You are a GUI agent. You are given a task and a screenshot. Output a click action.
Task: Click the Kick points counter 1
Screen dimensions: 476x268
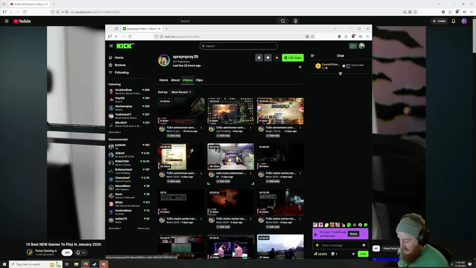coord(353,46)
